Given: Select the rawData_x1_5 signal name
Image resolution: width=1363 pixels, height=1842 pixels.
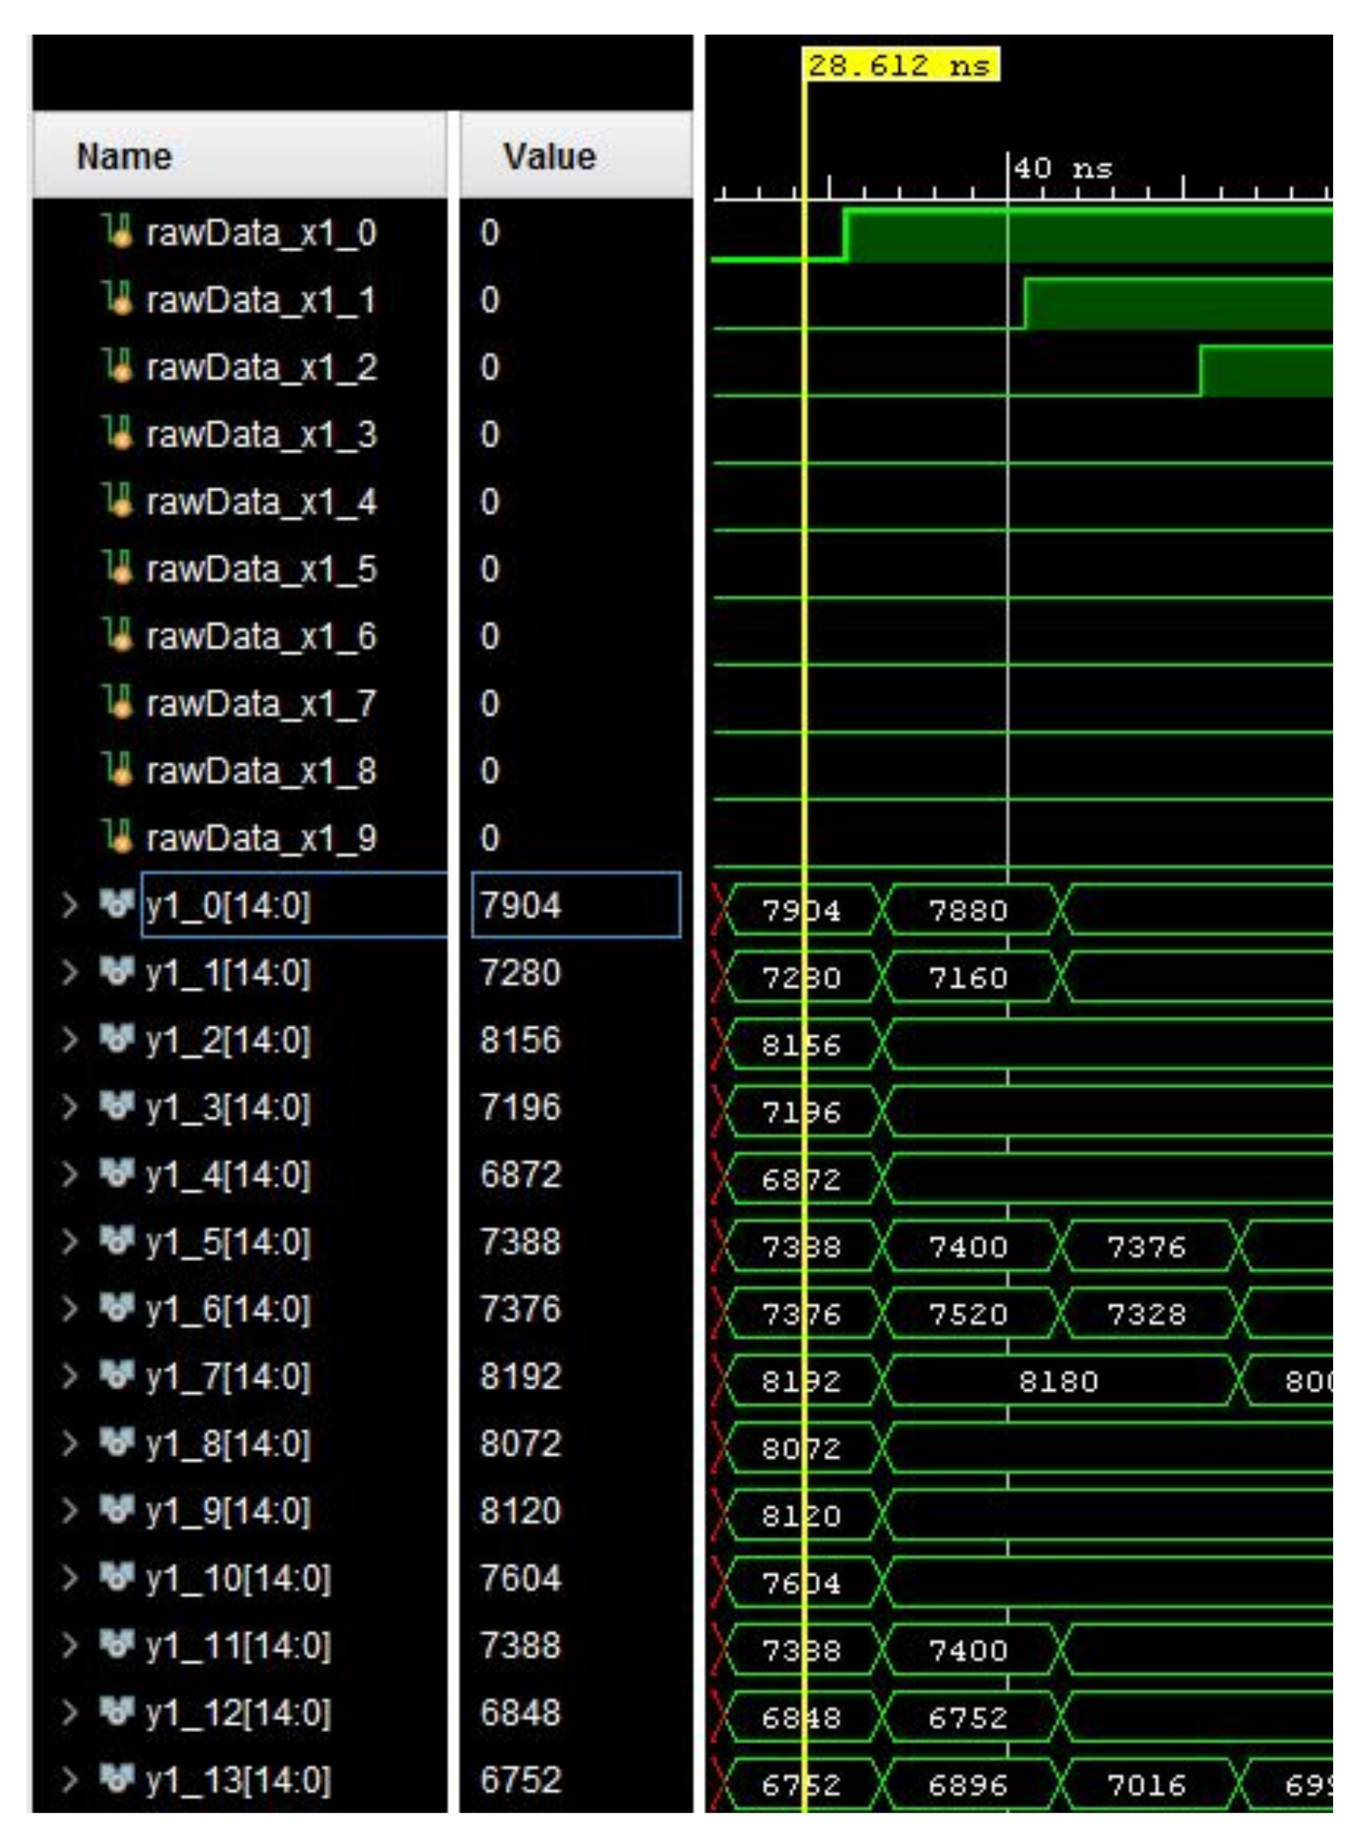Looking at the screenshot, I should (x=261, y=569).
